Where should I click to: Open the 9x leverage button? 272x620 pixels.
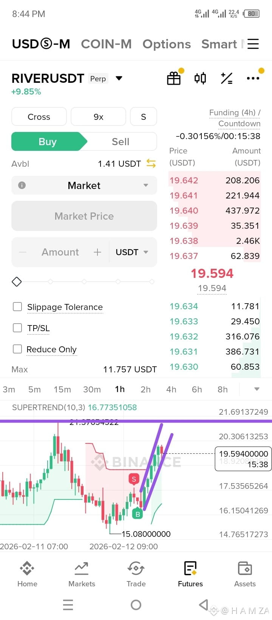(98, 117)
